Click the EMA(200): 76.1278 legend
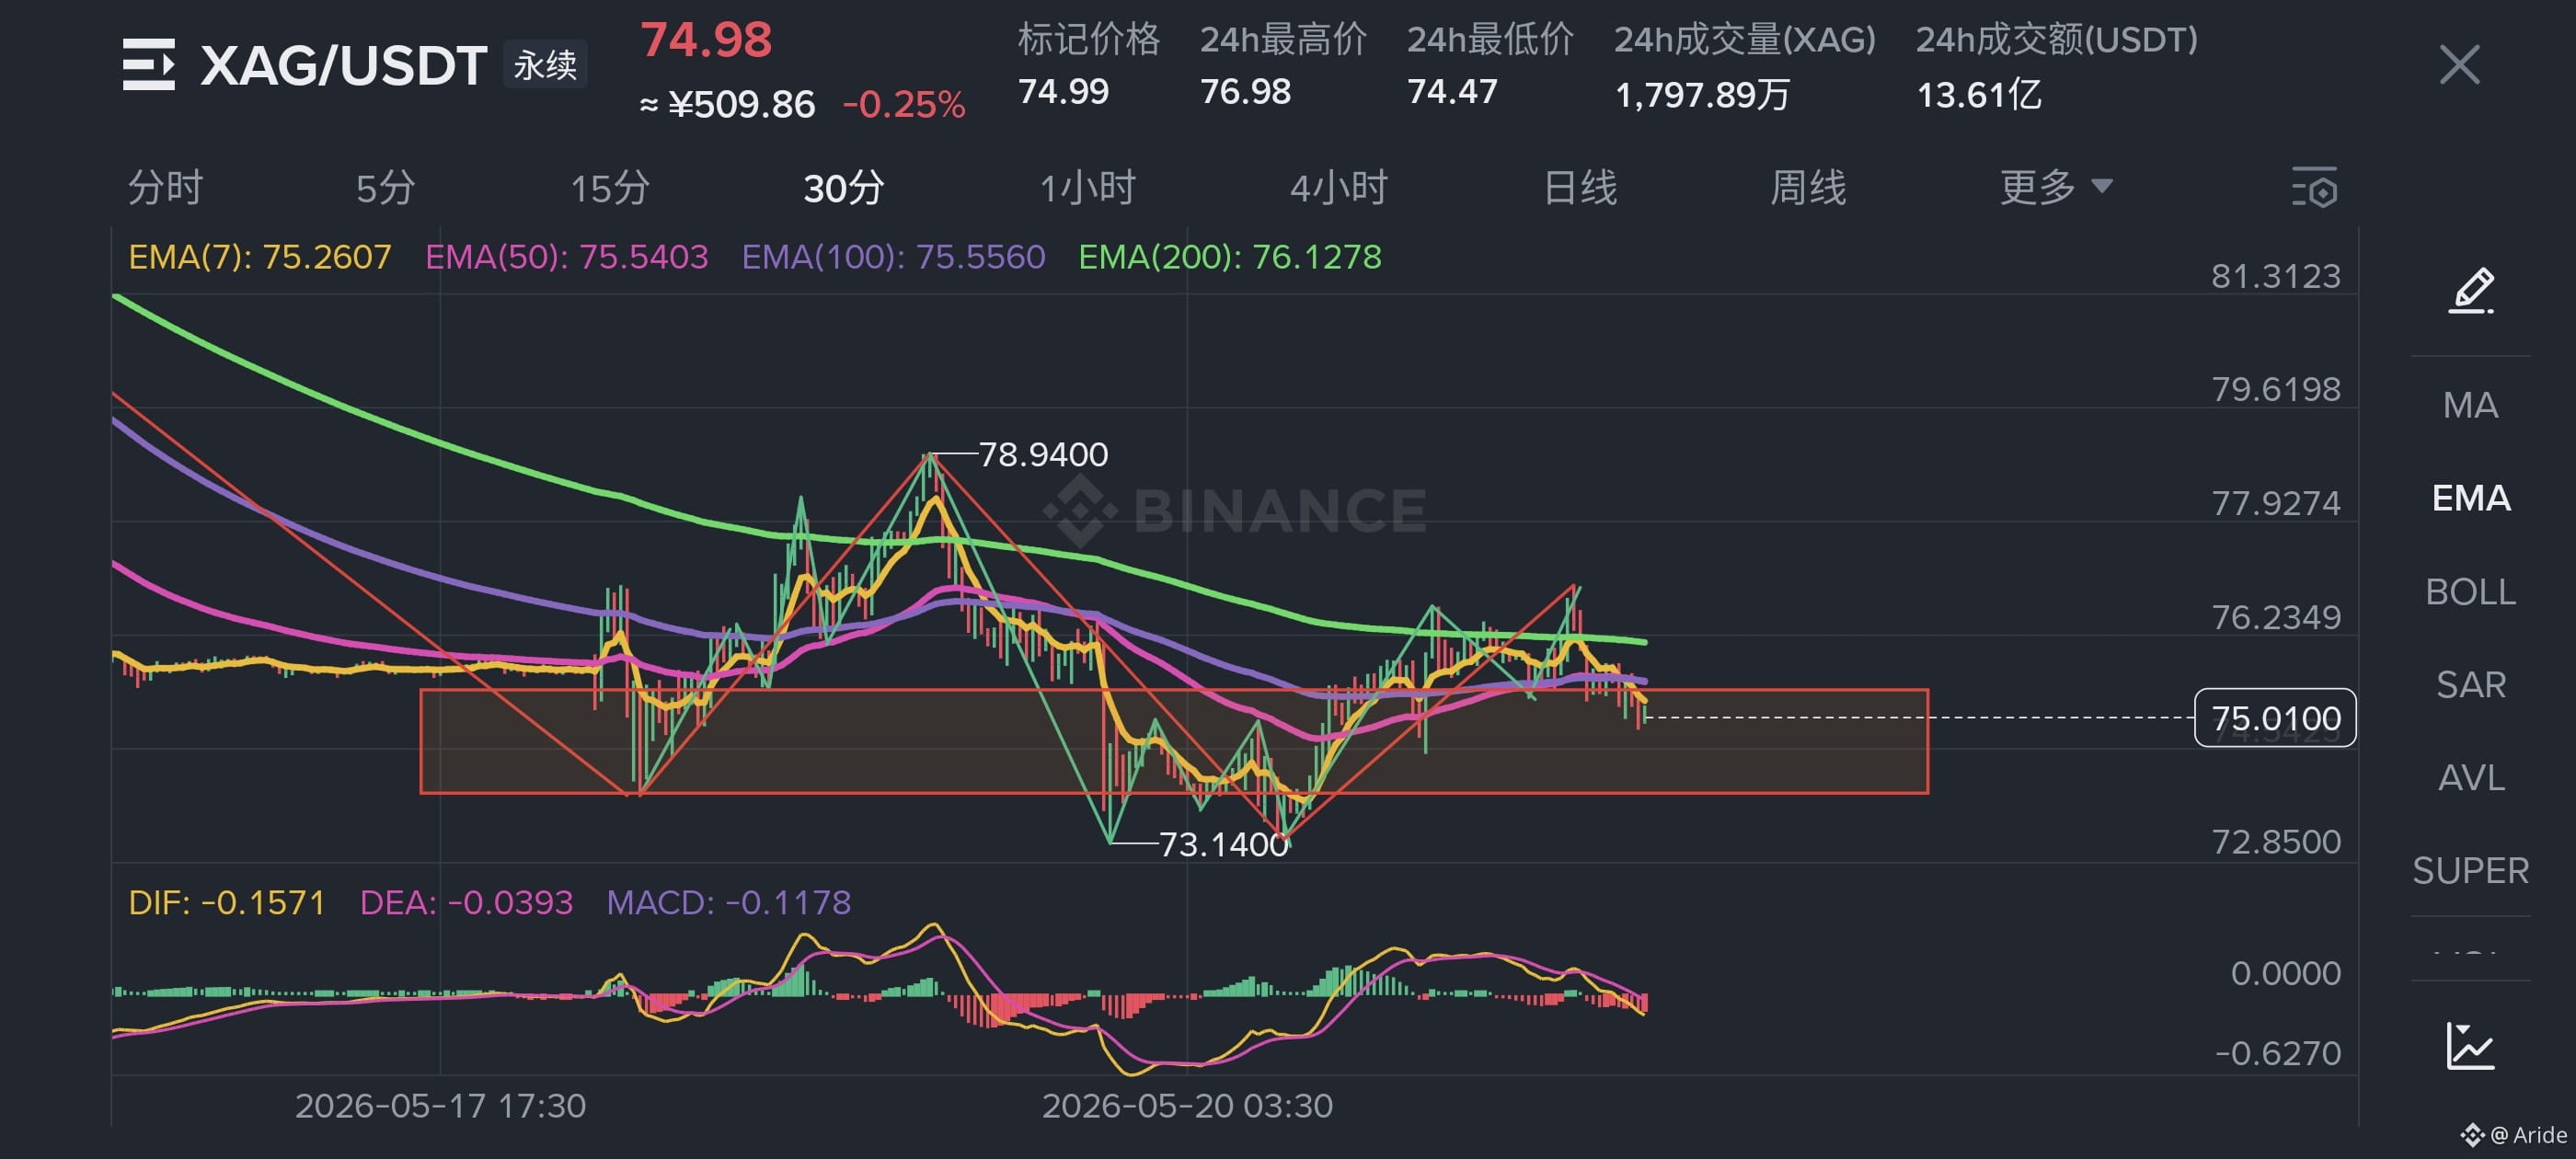Image resolution: width=2576 pixels, height=1159 pixels. point(1230,257)
